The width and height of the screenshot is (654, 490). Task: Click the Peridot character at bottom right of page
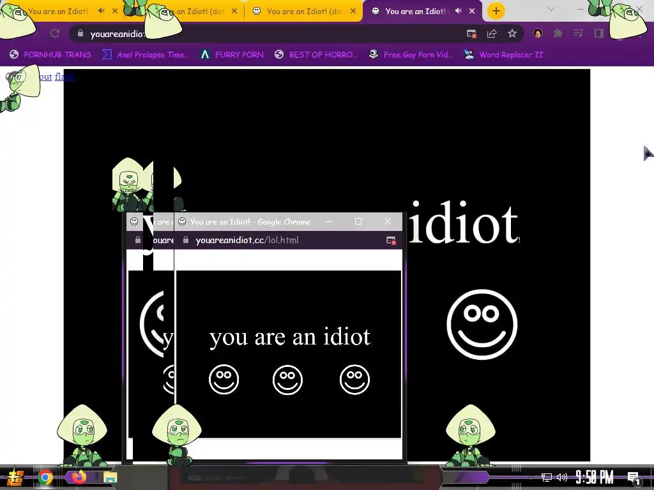pyautogui.click(x=469, y=435)
